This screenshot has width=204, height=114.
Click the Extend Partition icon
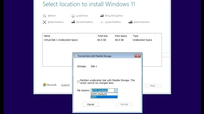[x=131, y=22]
